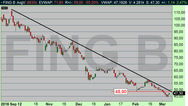This screenshot has width=188, height=106.
Task: Select the 48,90 price label box
Action: [x=120, y=92]
